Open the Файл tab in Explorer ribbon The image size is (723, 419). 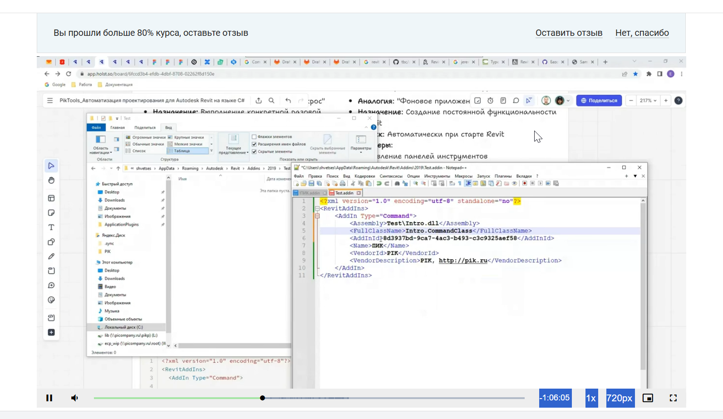96,127
